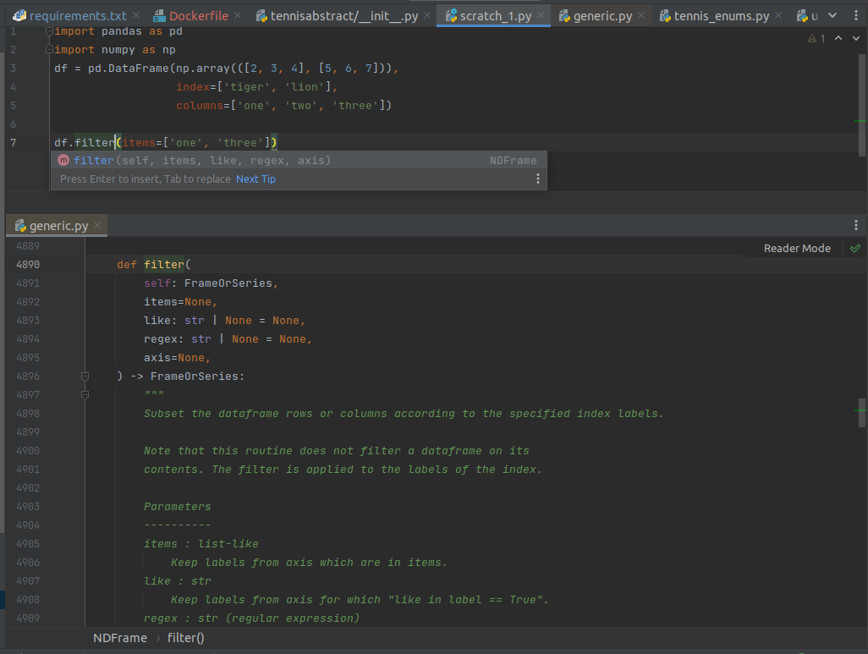Open lower editor tab options menu
This screenshot has height=654, width=868.
click(856, 225)
